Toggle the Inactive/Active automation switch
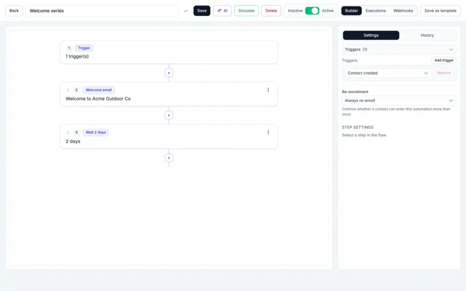Image resolution: width=466 pixels, height=291 pixels. tap(312, 11)
